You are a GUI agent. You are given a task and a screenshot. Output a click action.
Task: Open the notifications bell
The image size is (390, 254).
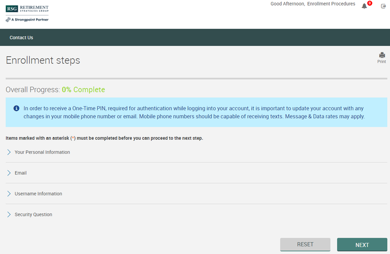tap(364, 6)
